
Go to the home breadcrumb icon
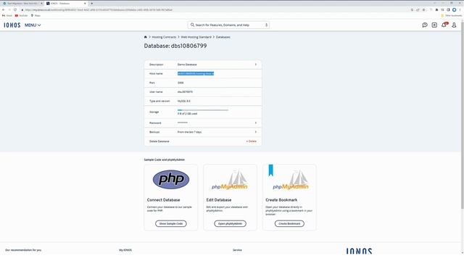[x=145, y=37]
